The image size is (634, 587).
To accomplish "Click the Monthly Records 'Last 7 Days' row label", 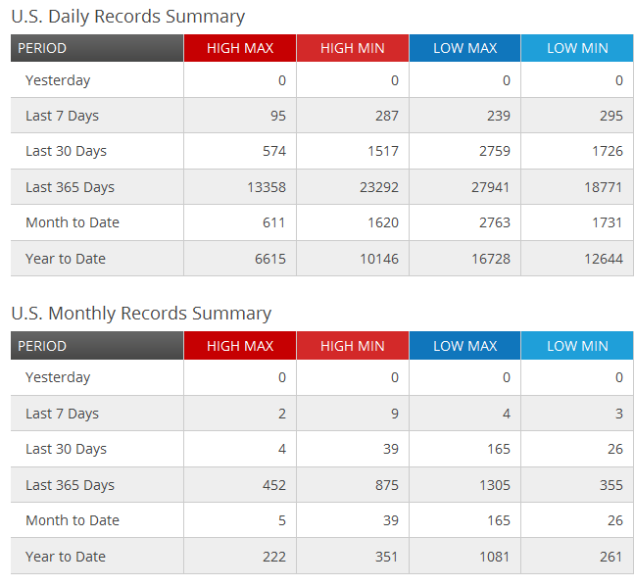I will [63, 414].
